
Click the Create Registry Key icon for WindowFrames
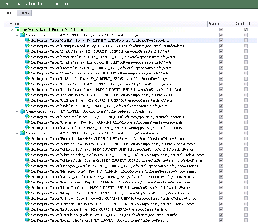tap(22, 133)
